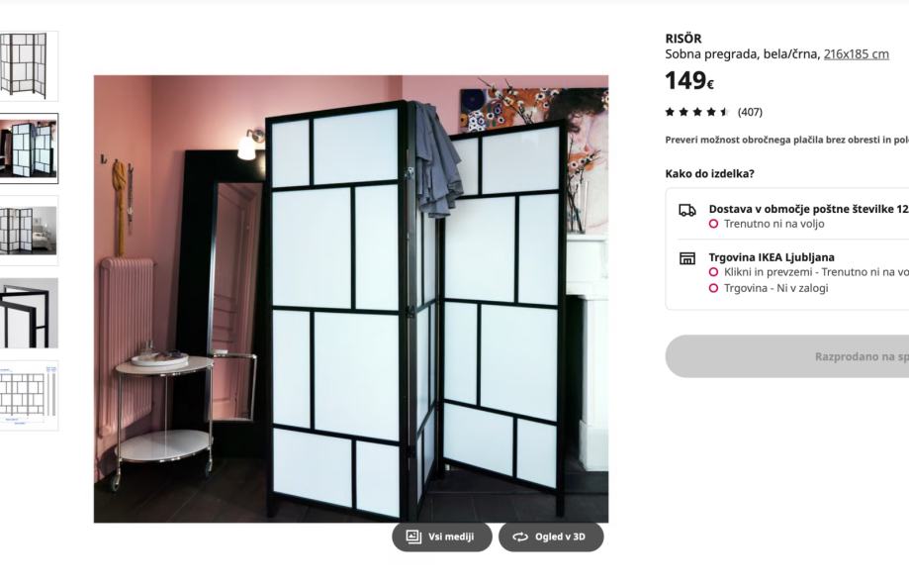This screenshot has width=909, height=586.
Task: Open the 216x185 cm size link
Action: pos(857,54)
